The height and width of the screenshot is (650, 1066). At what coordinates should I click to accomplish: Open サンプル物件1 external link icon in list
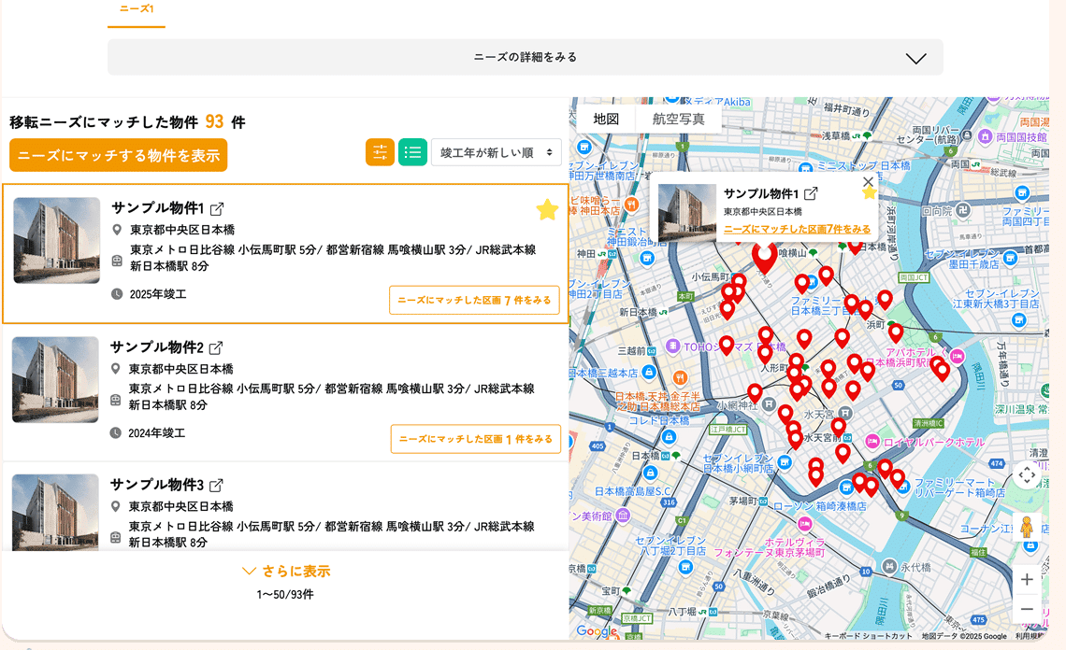coord(217,208)
